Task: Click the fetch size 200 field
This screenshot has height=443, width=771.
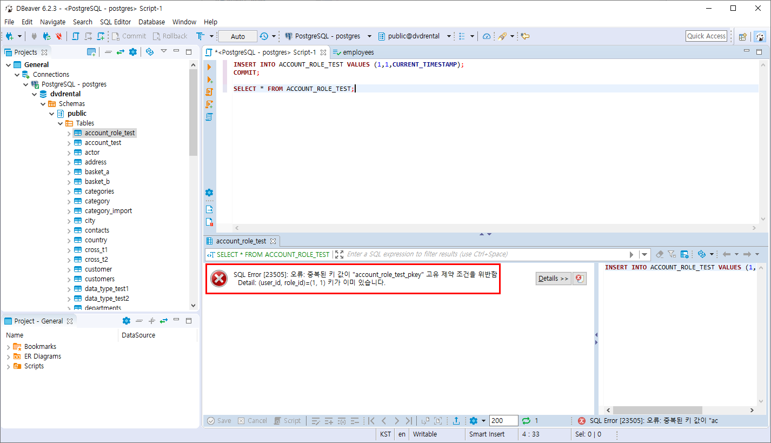Action: [503, 421]
